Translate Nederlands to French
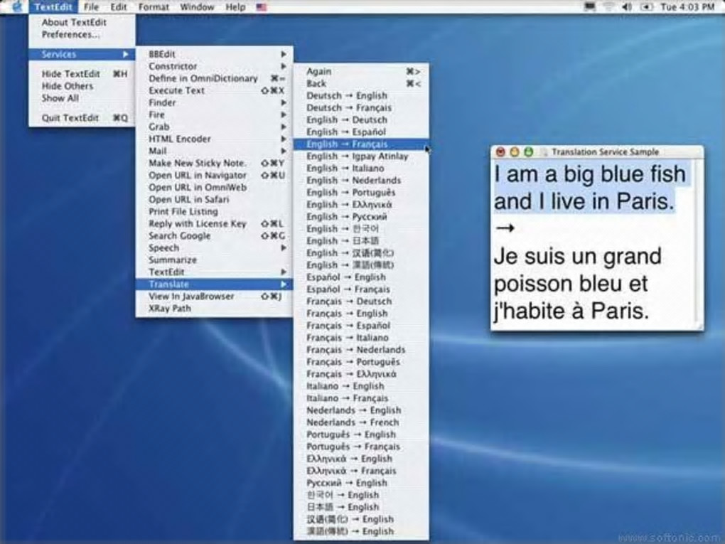 pos(361,422)
